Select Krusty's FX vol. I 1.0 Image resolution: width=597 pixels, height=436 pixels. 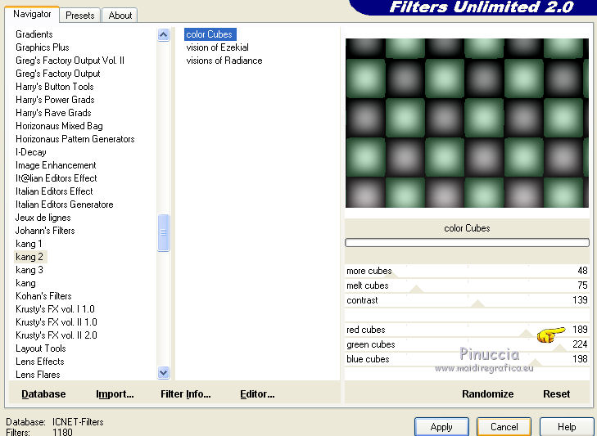coord(55,309)
